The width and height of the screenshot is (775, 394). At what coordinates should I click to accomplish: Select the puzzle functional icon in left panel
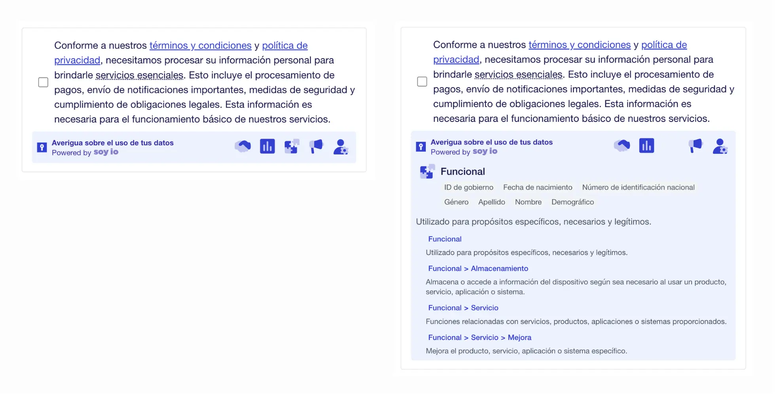click(292, 146)
